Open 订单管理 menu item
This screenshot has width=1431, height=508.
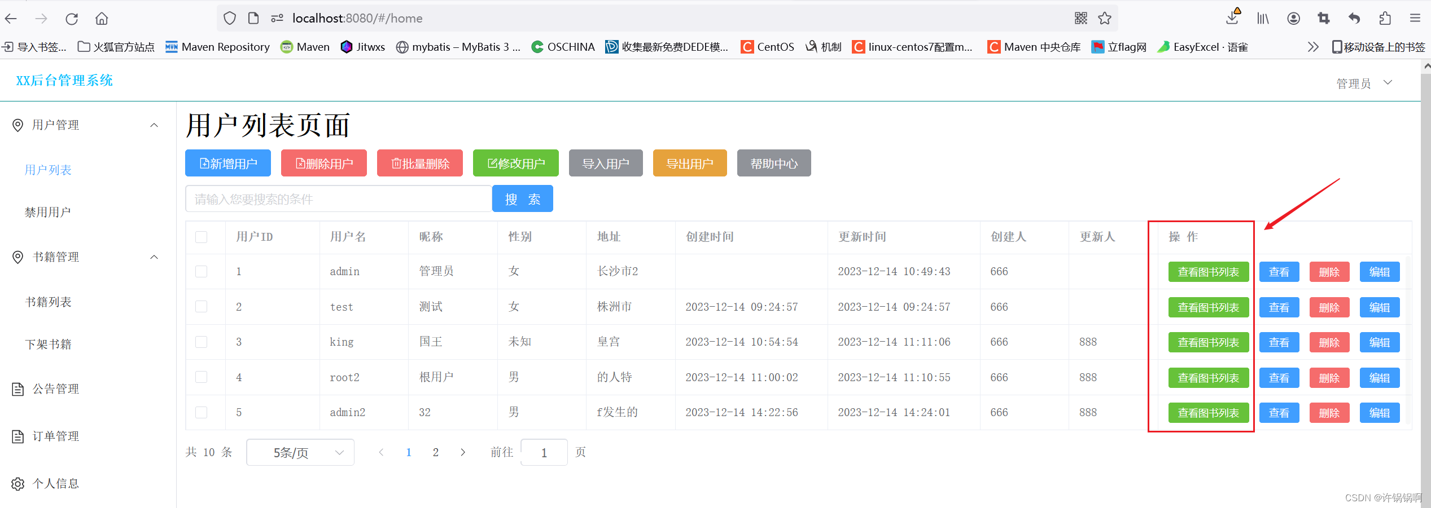point(56,436)
